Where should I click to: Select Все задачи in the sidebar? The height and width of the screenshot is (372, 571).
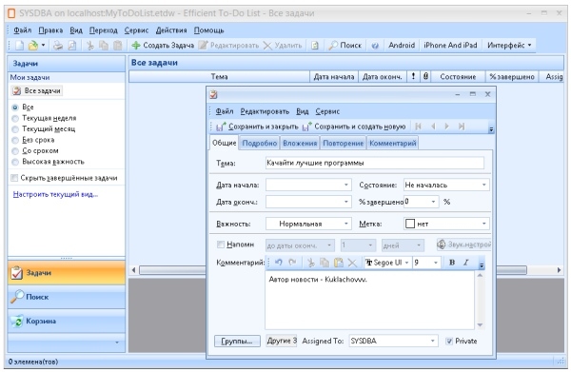[37, 91]
